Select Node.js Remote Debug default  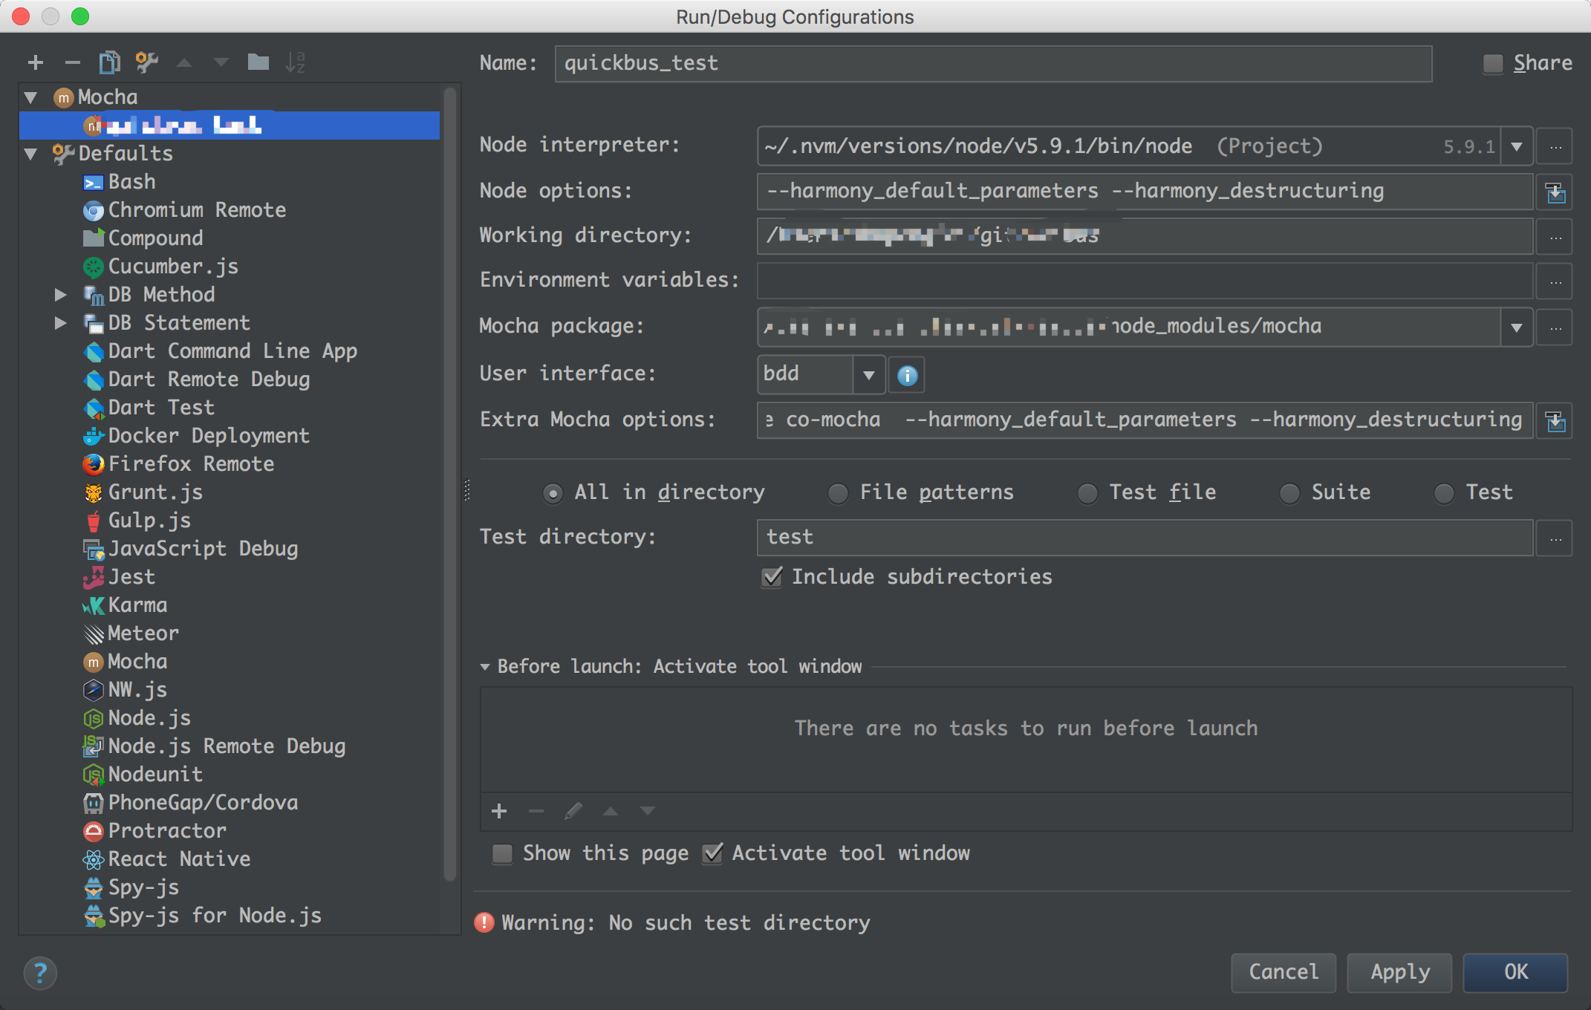pos(226,746)
